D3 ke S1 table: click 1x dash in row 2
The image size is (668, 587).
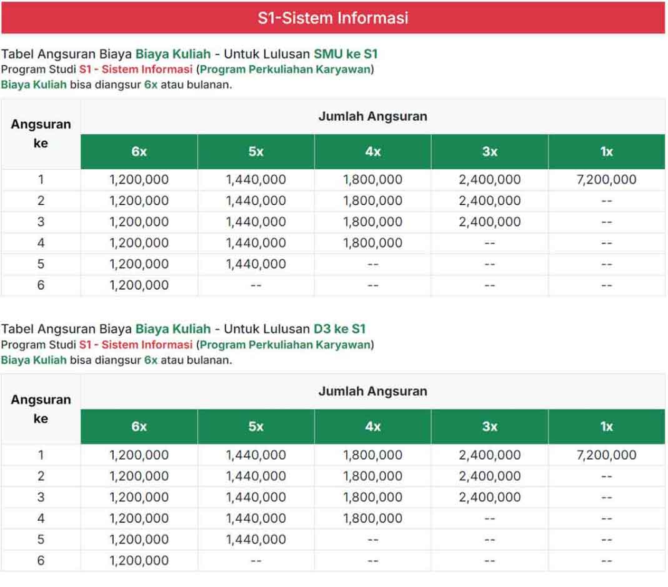click(x=607, y=476)
